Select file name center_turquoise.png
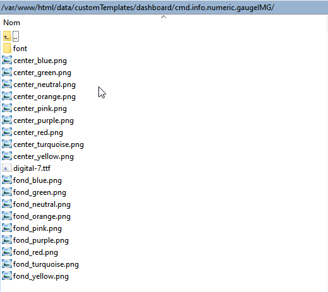 click(x=49, y=144)
